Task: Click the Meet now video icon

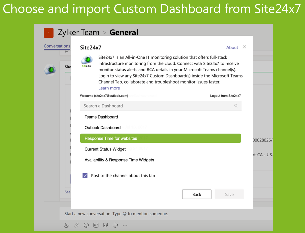Action: coord(115,225)
